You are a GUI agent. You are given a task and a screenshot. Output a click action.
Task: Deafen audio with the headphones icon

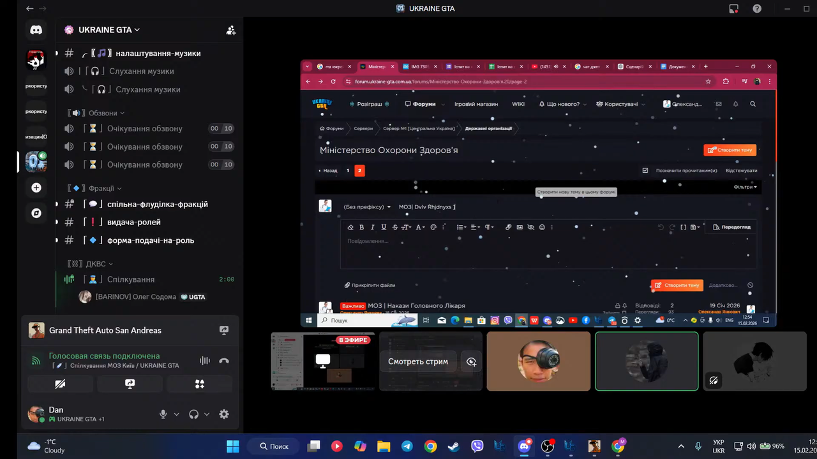(x=194, y=414)
